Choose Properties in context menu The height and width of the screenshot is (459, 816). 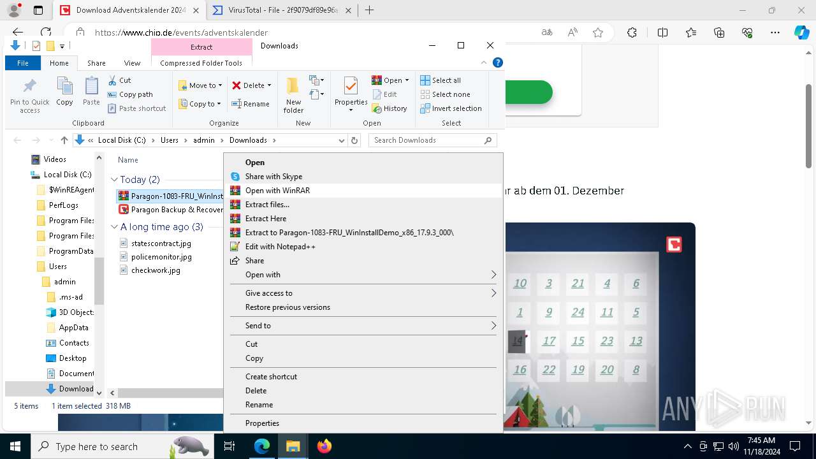[x=365, y=423]
